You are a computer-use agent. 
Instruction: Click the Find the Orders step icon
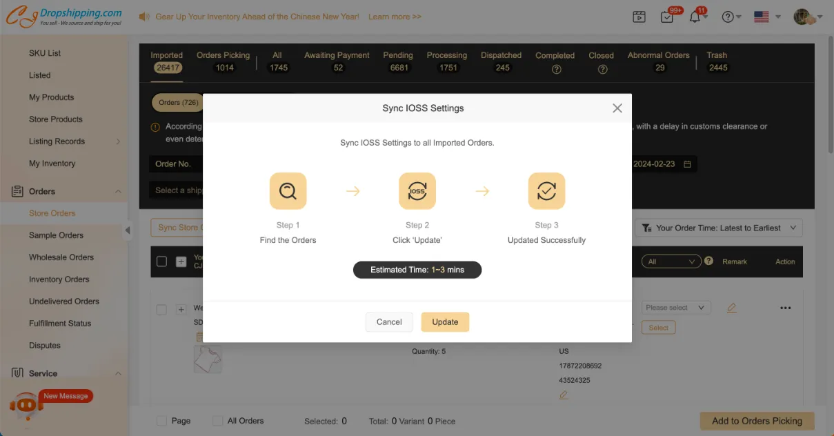(x=288, y=191)
